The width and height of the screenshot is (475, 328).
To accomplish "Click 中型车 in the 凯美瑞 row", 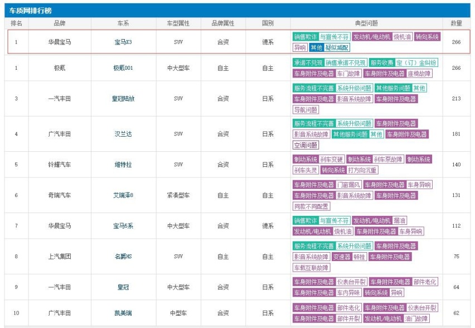I will click(x=178, y=313).
